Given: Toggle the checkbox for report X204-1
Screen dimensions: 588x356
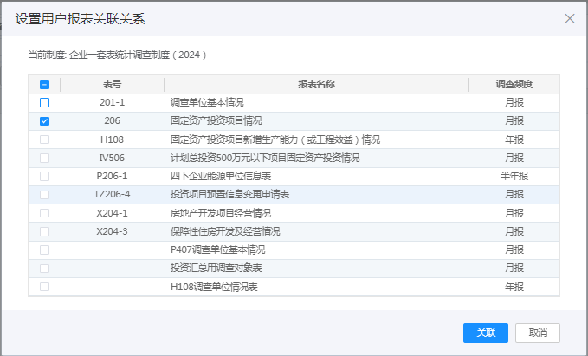Looking at the screenshot, I should (44, 213).
